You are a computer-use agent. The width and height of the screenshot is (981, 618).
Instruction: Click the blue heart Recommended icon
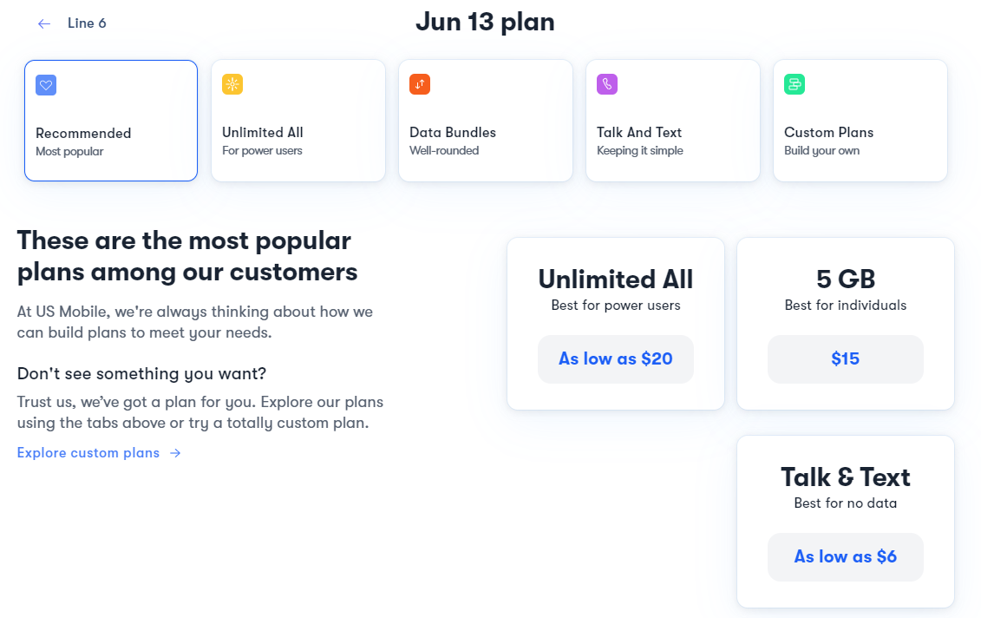pos(46,85)
